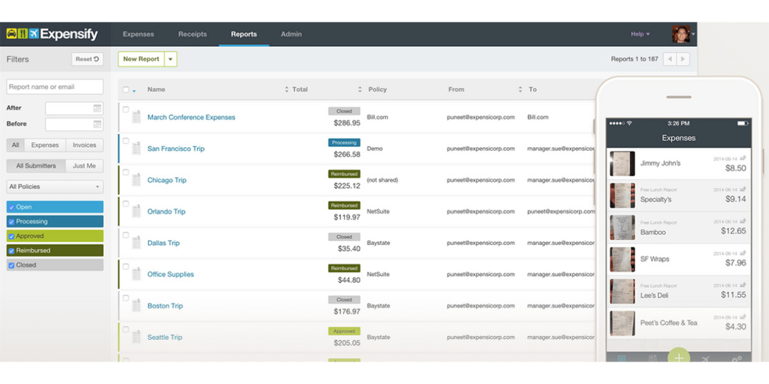Screen dimensions: 769x384
Task: Go to previous page of reports
Action: tap(670, 59)
